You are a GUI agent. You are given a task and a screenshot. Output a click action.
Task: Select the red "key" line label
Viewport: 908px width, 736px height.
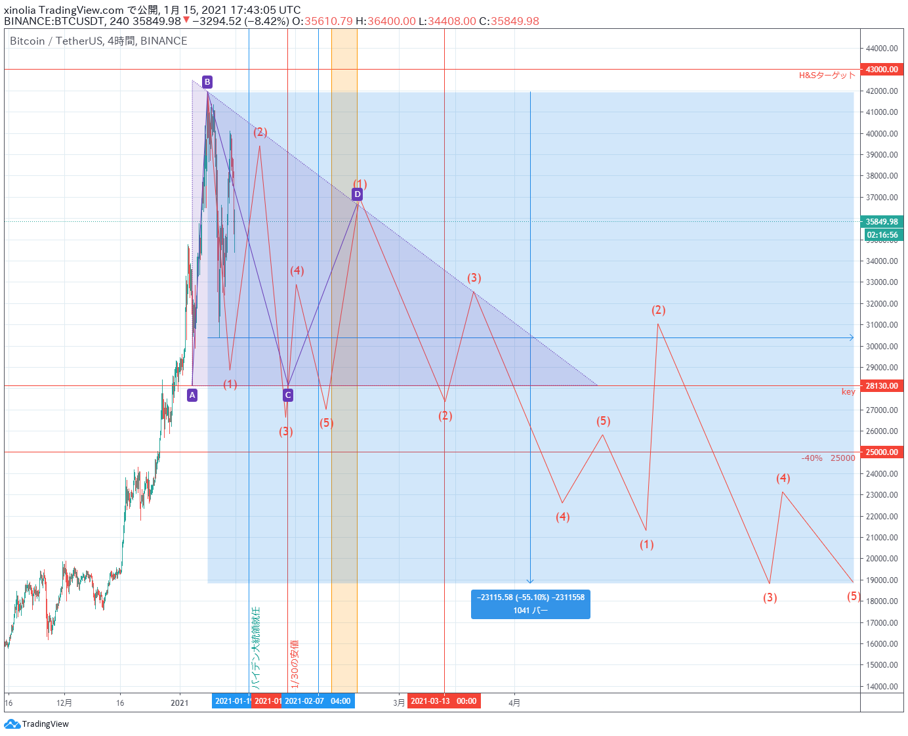click(x=848, y=392)
